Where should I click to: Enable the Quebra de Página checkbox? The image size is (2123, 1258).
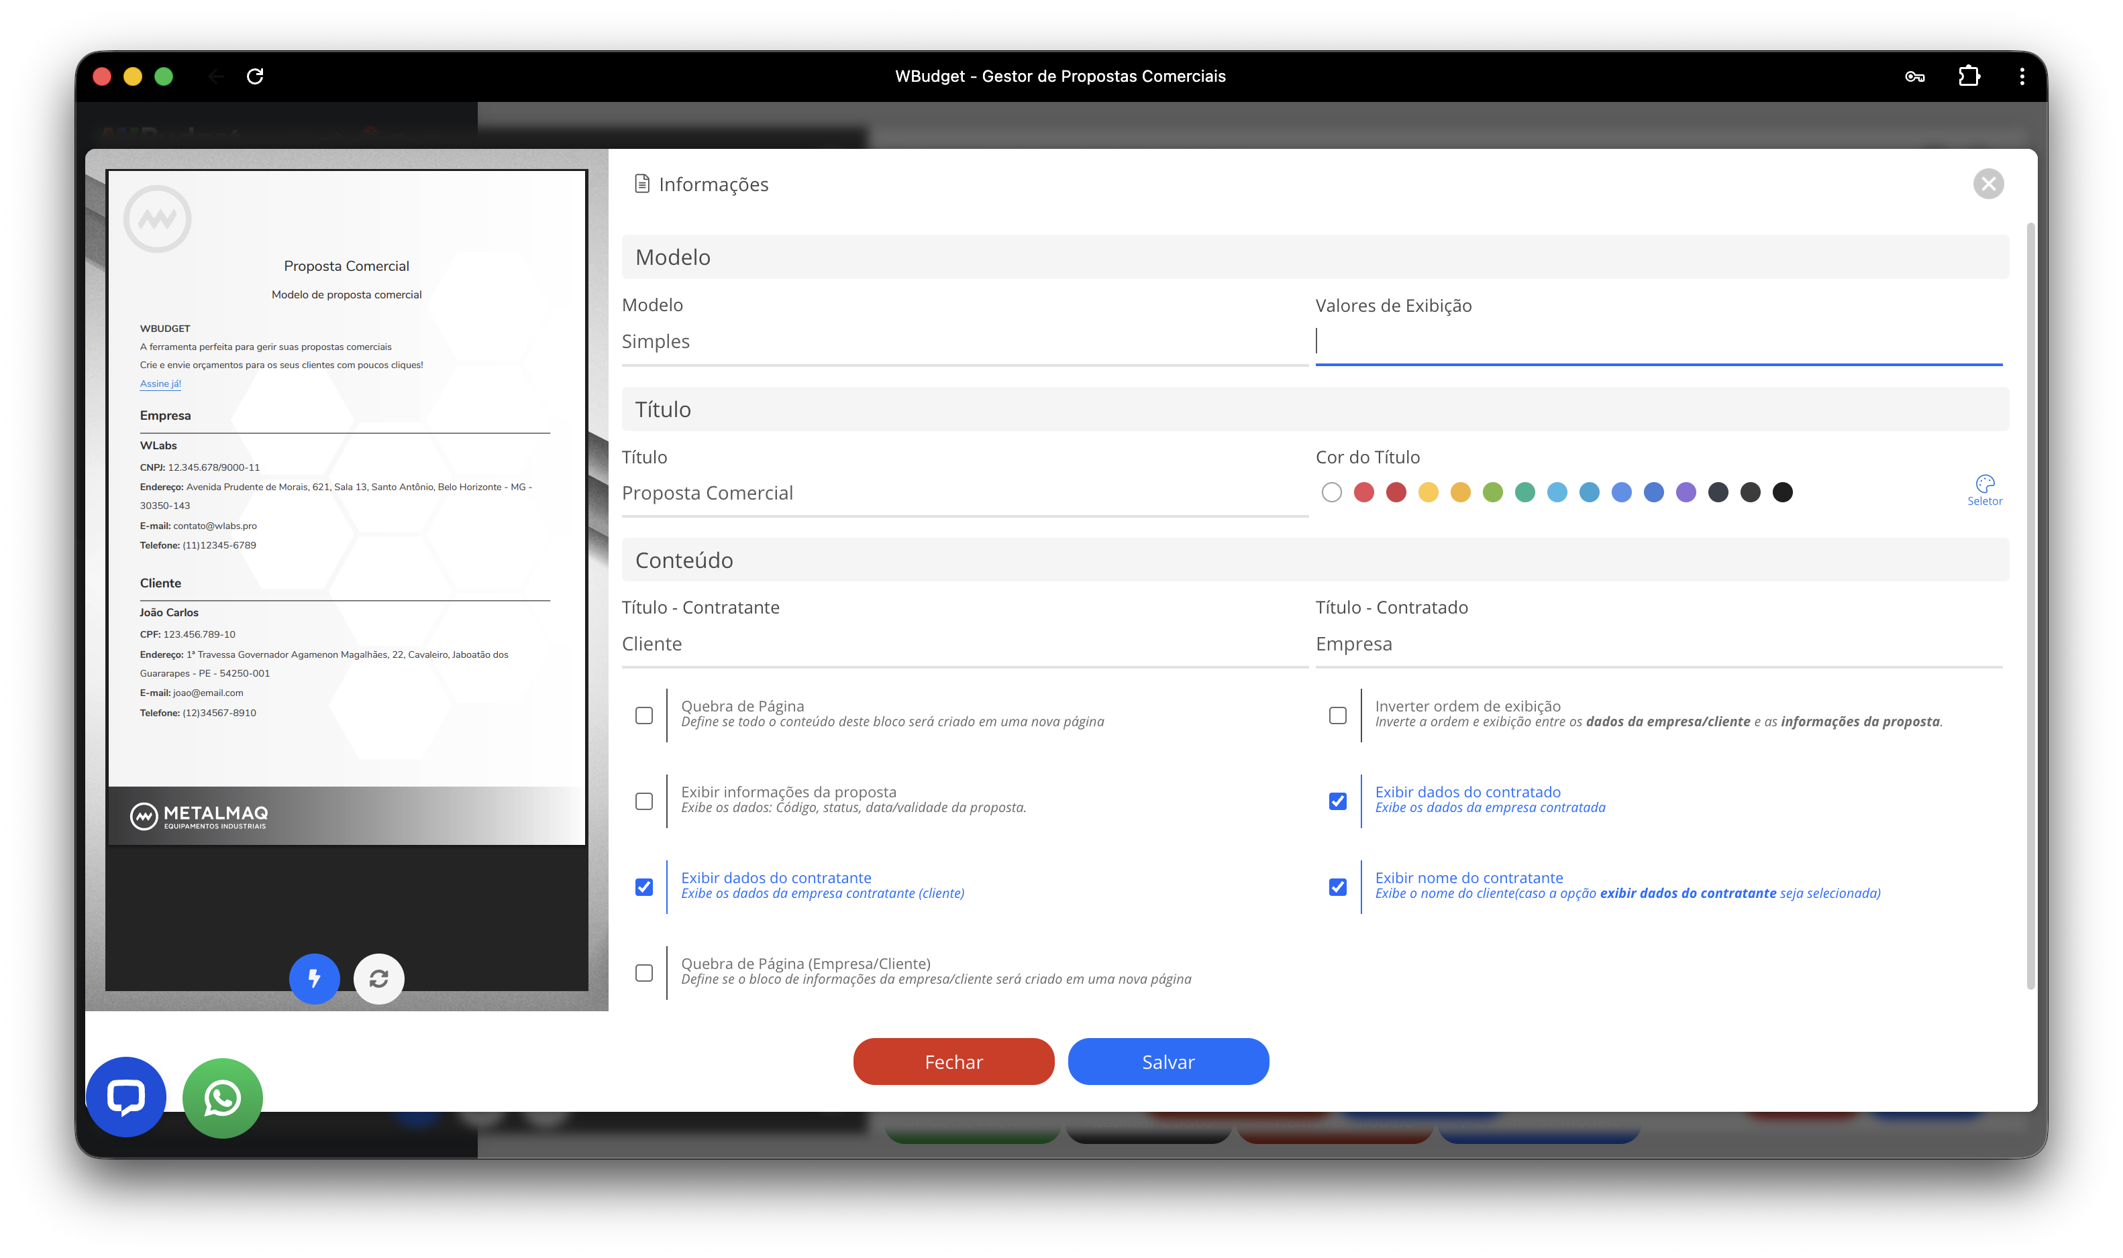coord(643,716)
